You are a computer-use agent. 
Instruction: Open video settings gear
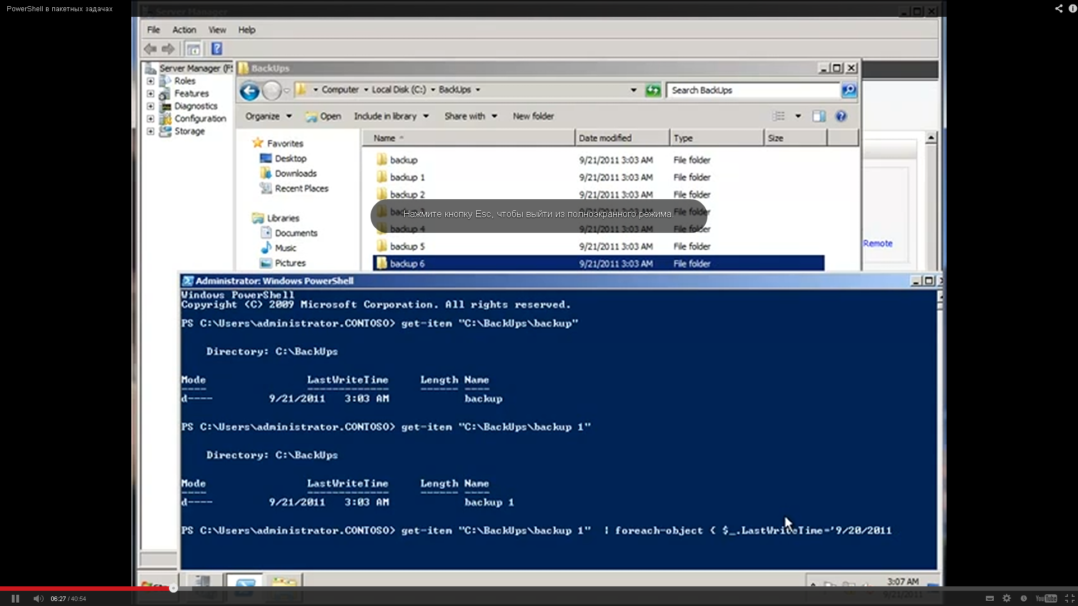pyautogui.click(x=1007, y=599)
